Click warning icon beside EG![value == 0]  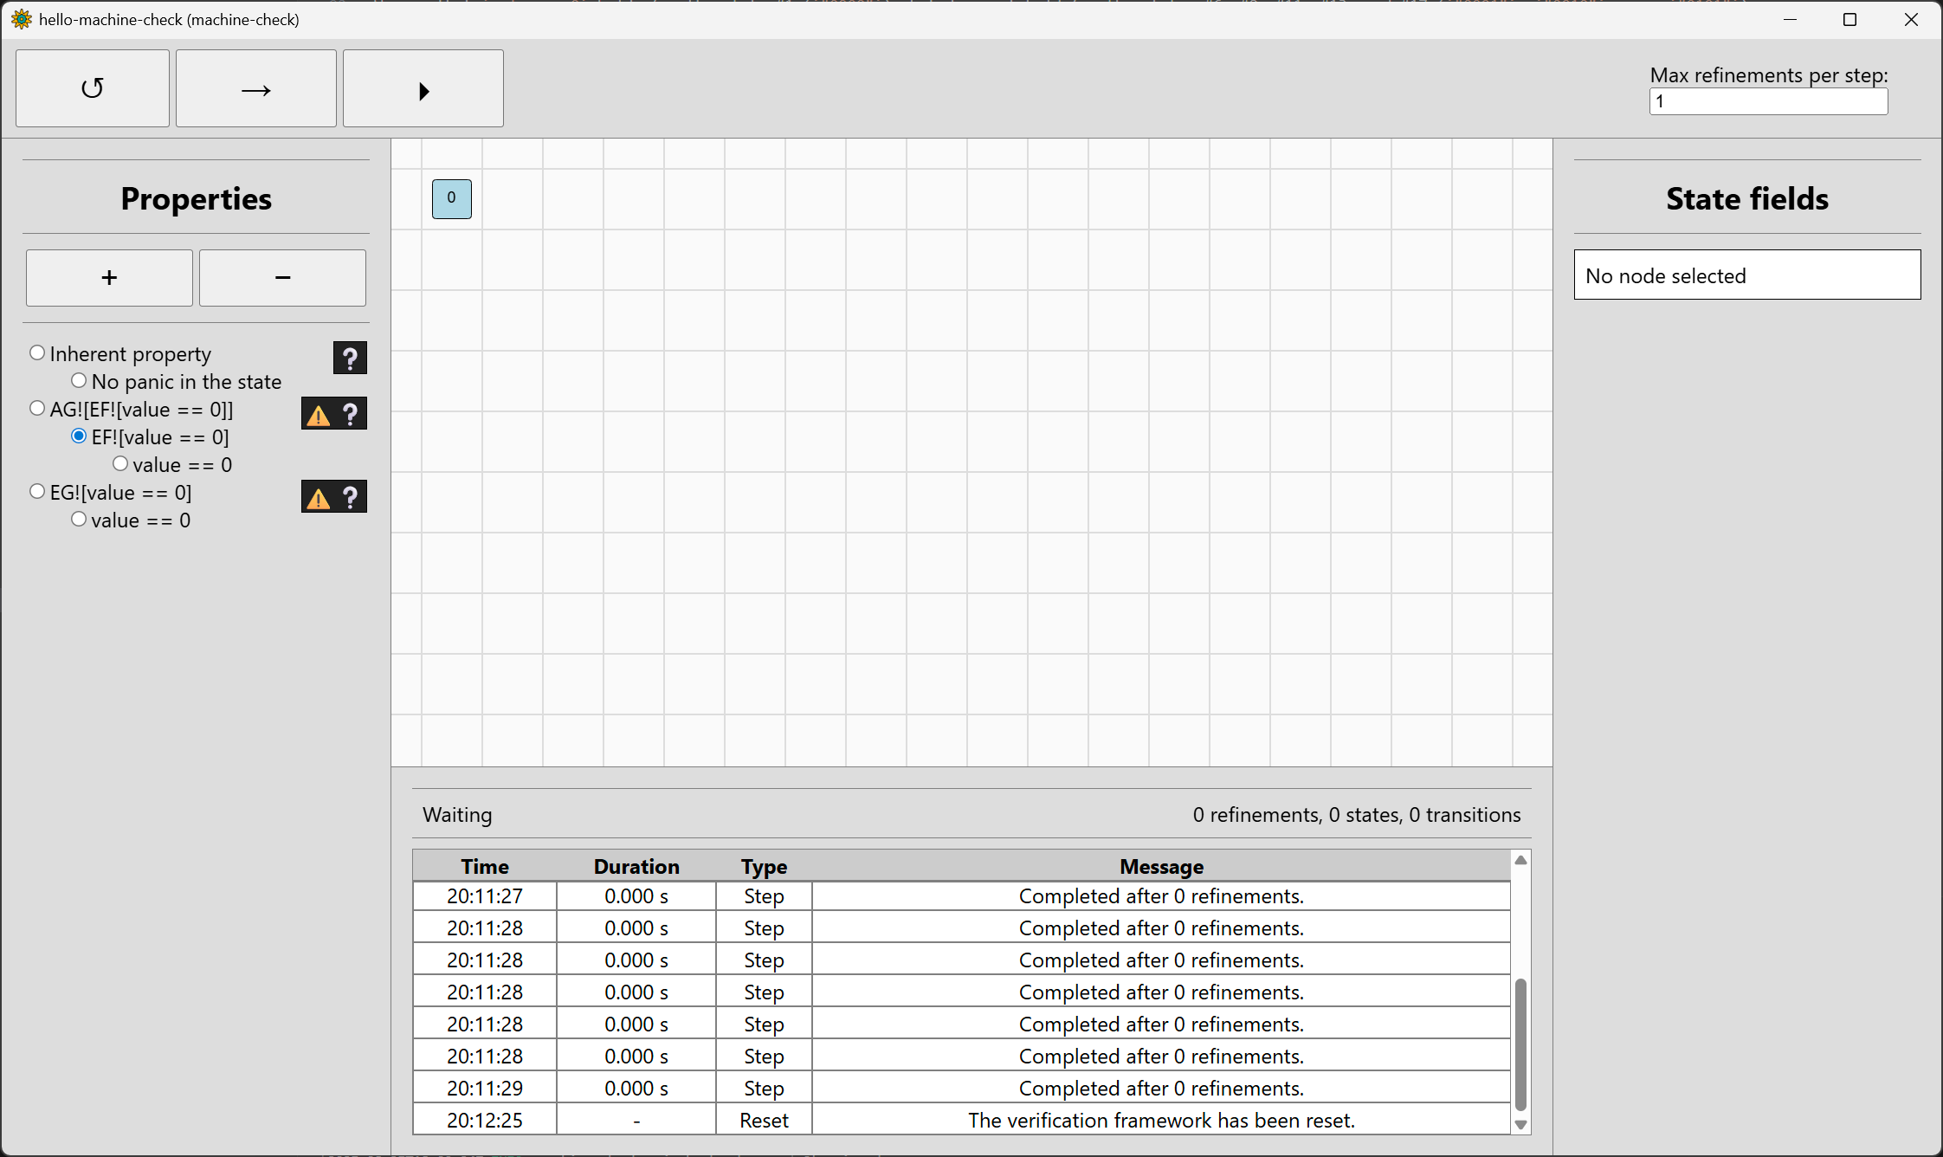[x=319, y=498]
